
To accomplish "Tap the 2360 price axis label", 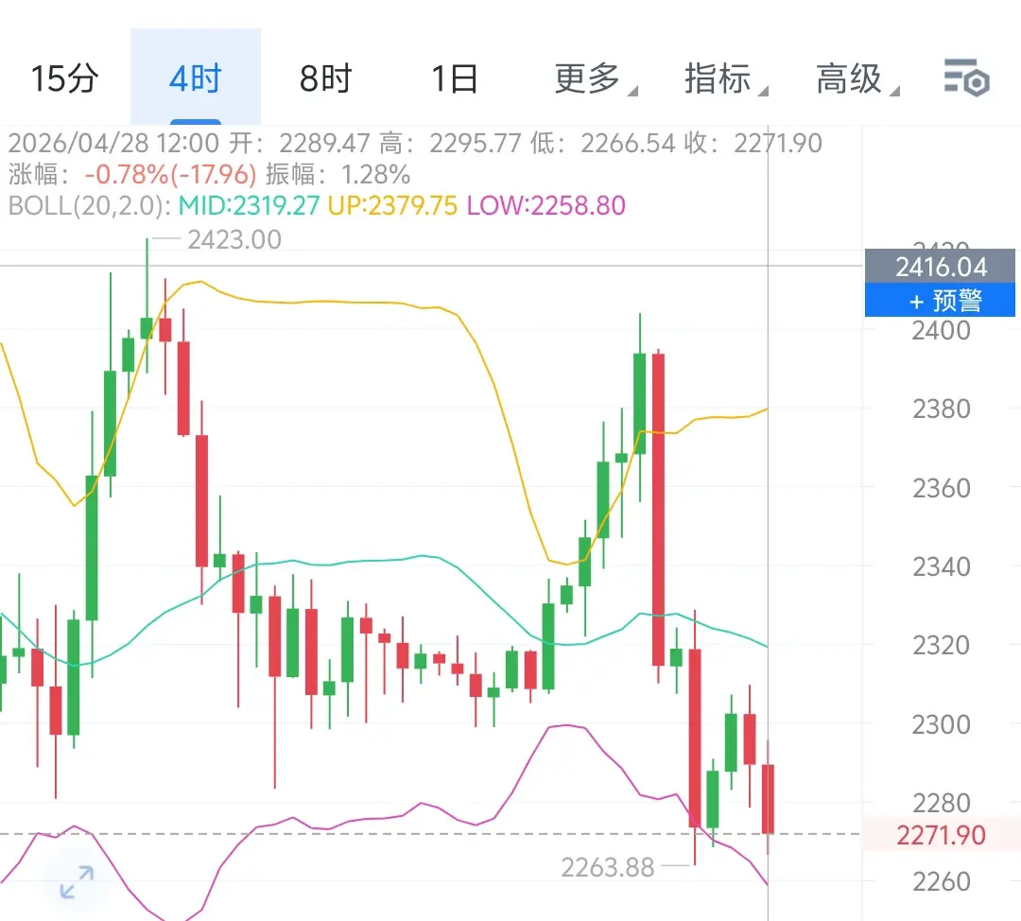I will tap(941, 488).
